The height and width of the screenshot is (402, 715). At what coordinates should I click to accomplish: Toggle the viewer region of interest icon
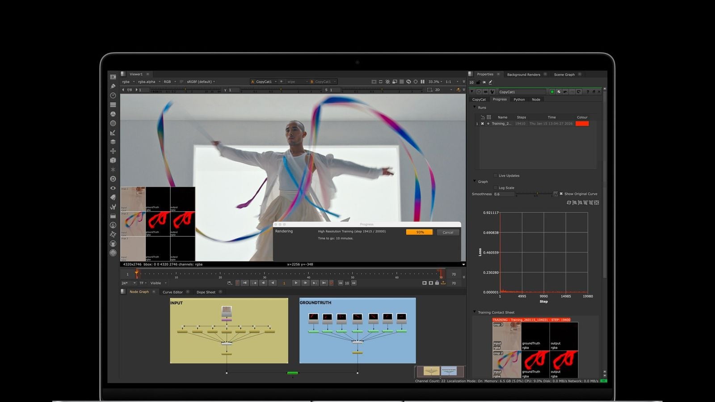pyautogui.click(x=429, y=89)
